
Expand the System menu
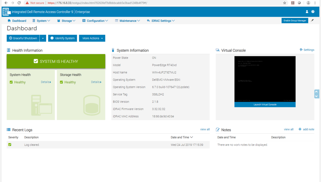pos(41,21)
